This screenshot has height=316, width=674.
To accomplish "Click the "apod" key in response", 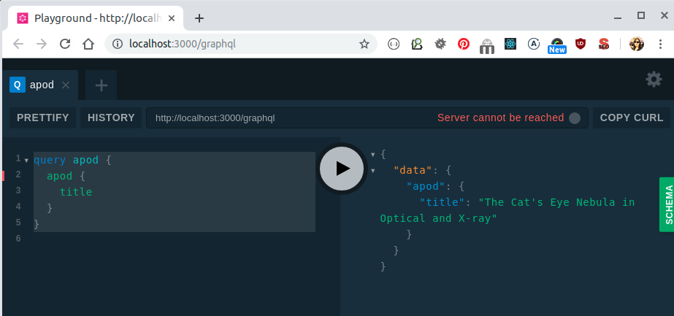I will point(426,186).
